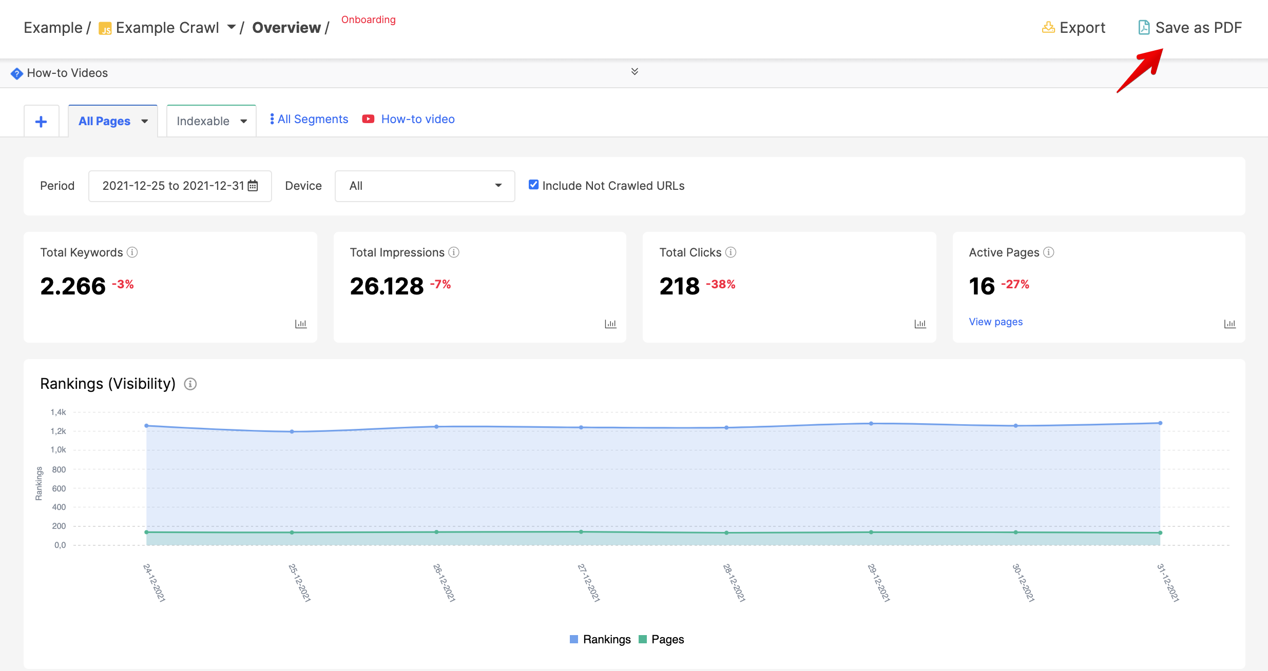Click the 27-12-2021 Pages data point
The image size is (1268, 671).
(581, 532)
